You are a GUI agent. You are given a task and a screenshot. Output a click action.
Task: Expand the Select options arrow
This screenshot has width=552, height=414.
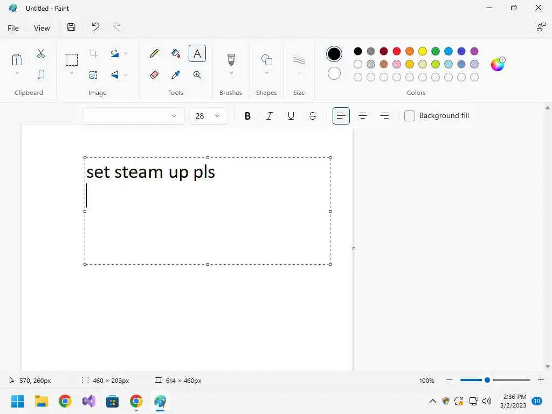pos(72,73)
